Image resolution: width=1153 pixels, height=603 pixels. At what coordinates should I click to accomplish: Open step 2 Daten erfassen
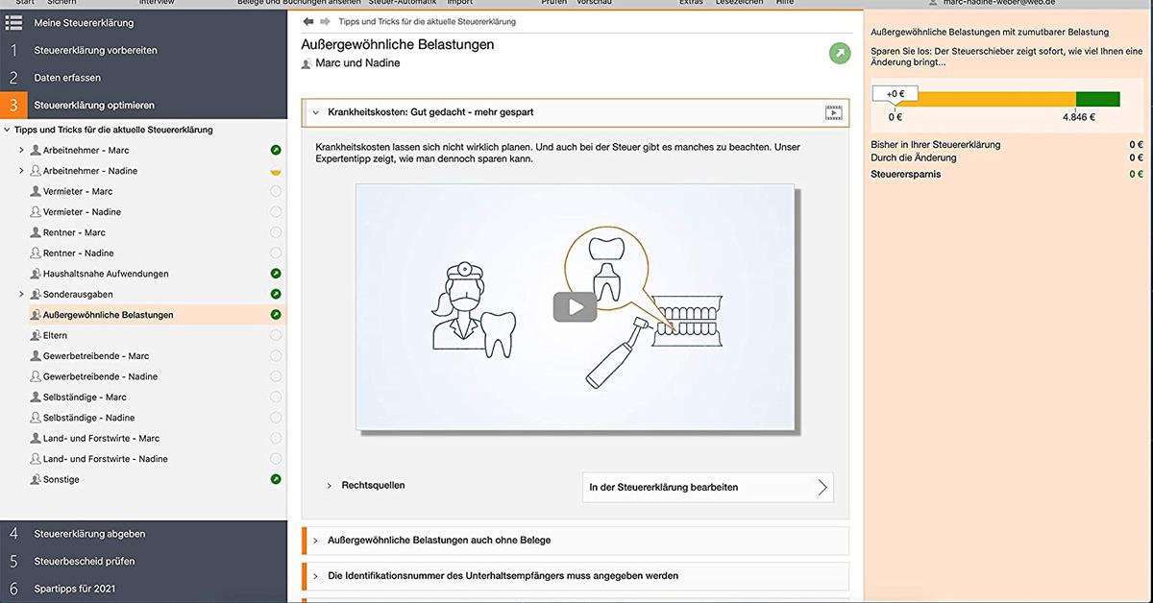point(143,78)
